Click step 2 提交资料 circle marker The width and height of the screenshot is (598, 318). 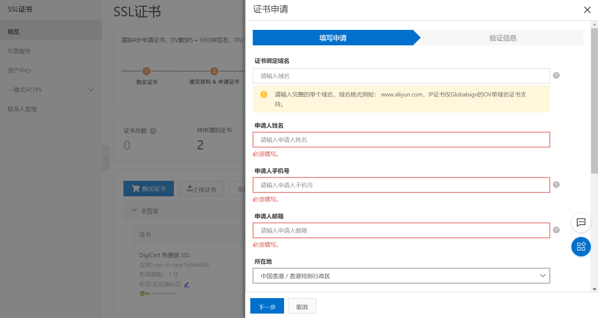click(214, 71)
